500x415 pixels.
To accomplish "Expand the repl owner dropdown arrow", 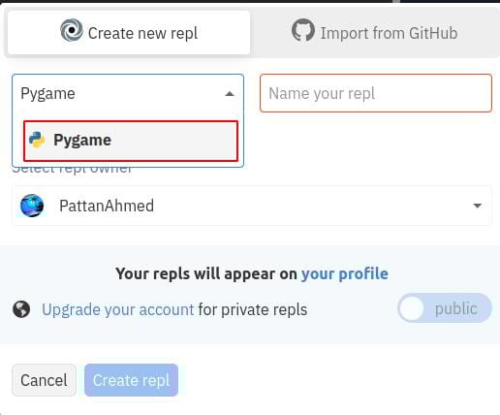I will pos(478,206).
